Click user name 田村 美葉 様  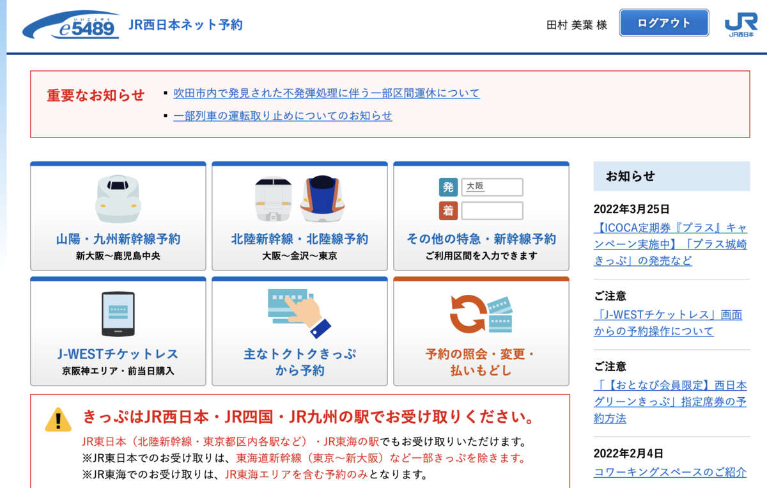pos(577,25)
